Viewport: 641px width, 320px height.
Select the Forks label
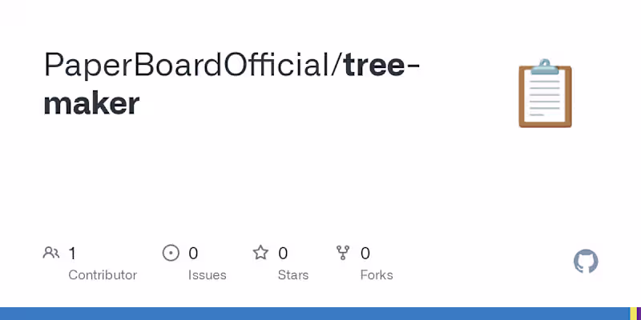(x=377, y=275)
